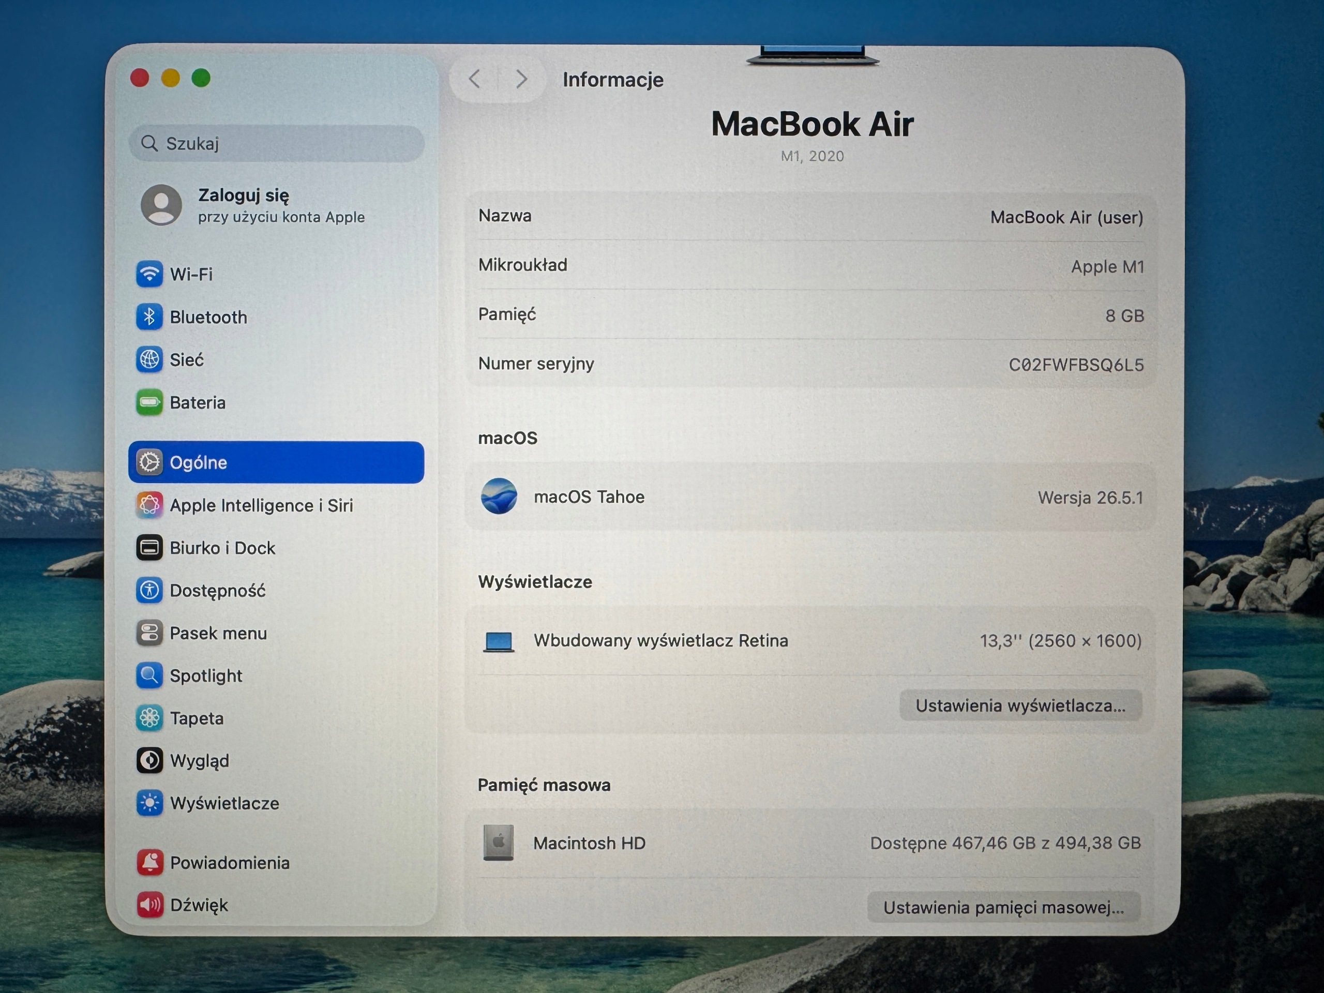Focus the Szukaj search field
Viewport: 1324px width, 993px height.
[x=277, y=143]
